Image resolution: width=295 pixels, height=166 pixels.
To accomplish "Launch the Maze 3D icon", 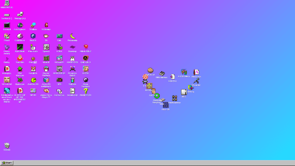I will click(166, 105).
